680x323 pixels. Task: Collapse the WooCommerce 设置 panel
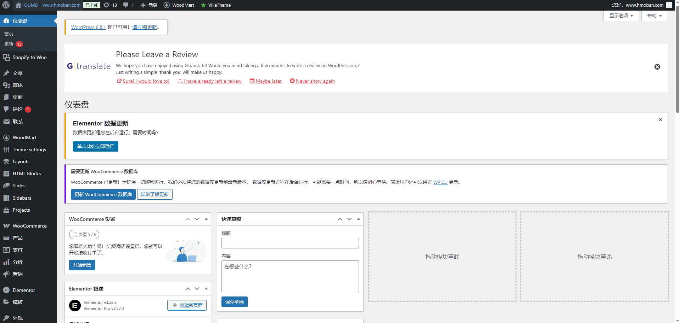click(x=206, y=219)
